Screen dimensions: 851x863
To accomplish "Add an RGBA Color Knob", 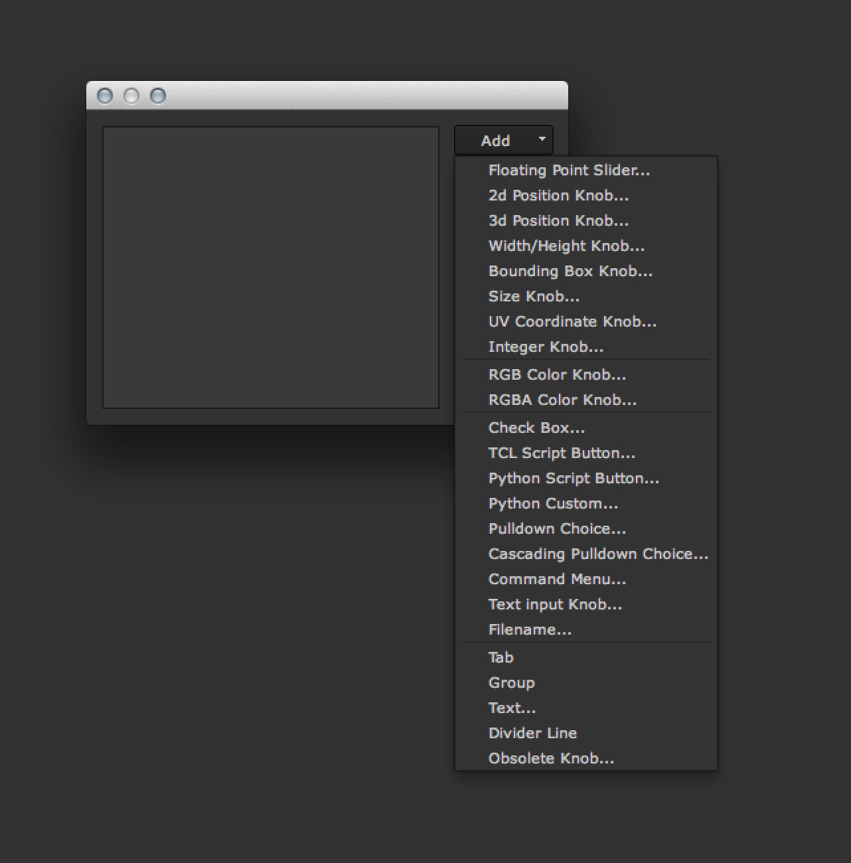I will point(585,400).
